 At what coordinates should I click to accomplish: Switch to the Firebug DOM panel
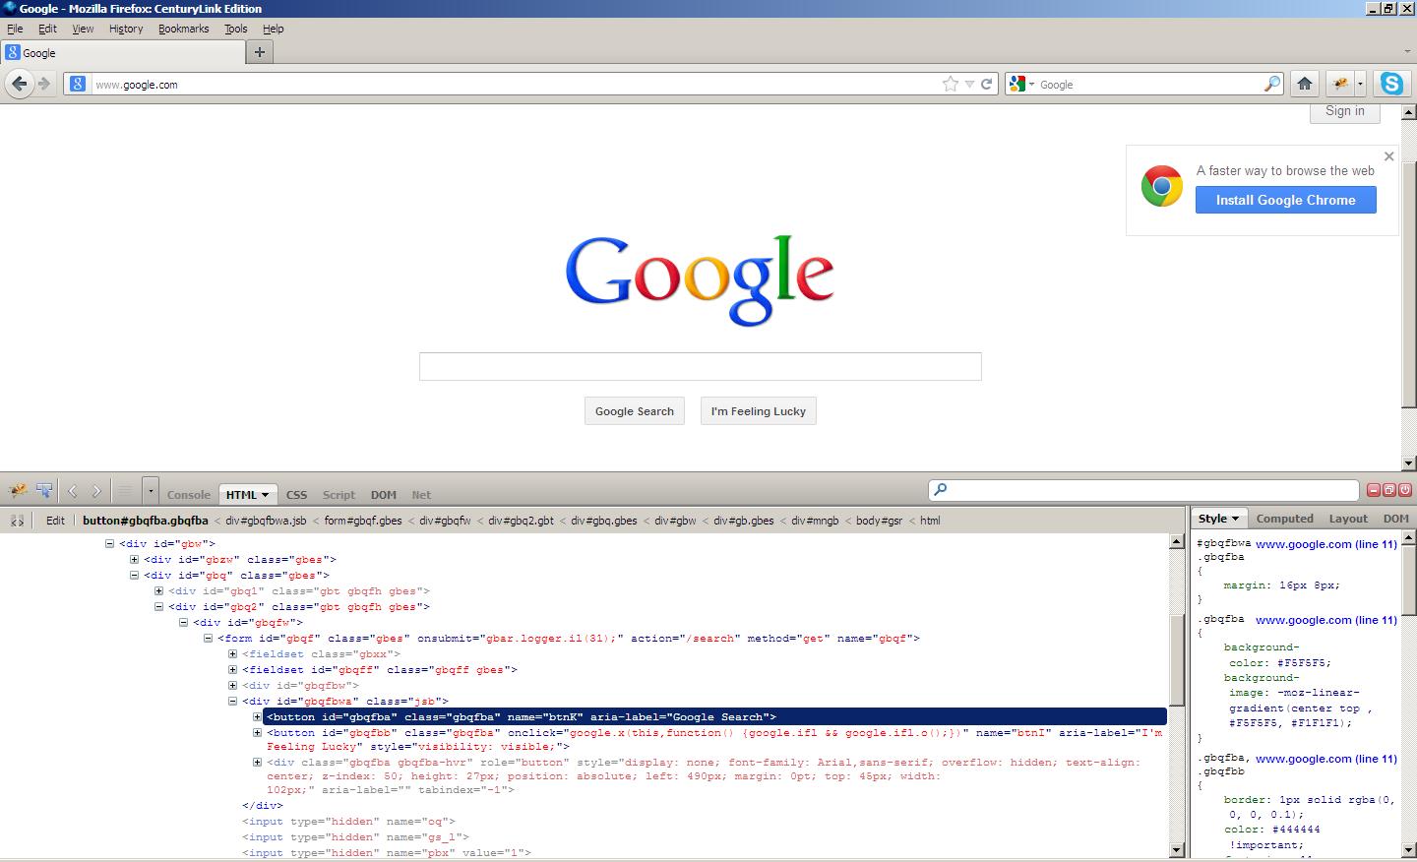point(384,495)
